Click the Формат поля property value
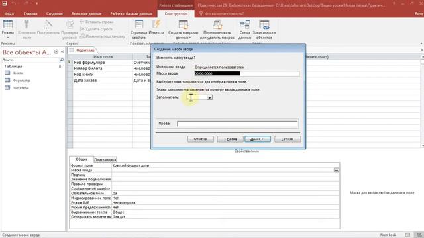This screenshot has width=424, height=238. pyautogui.click(x=225, y=165)
